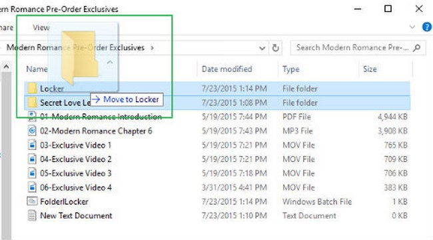
Task: Select the 03-Exclusive Video 1 file name
Action: click(75, 145)
